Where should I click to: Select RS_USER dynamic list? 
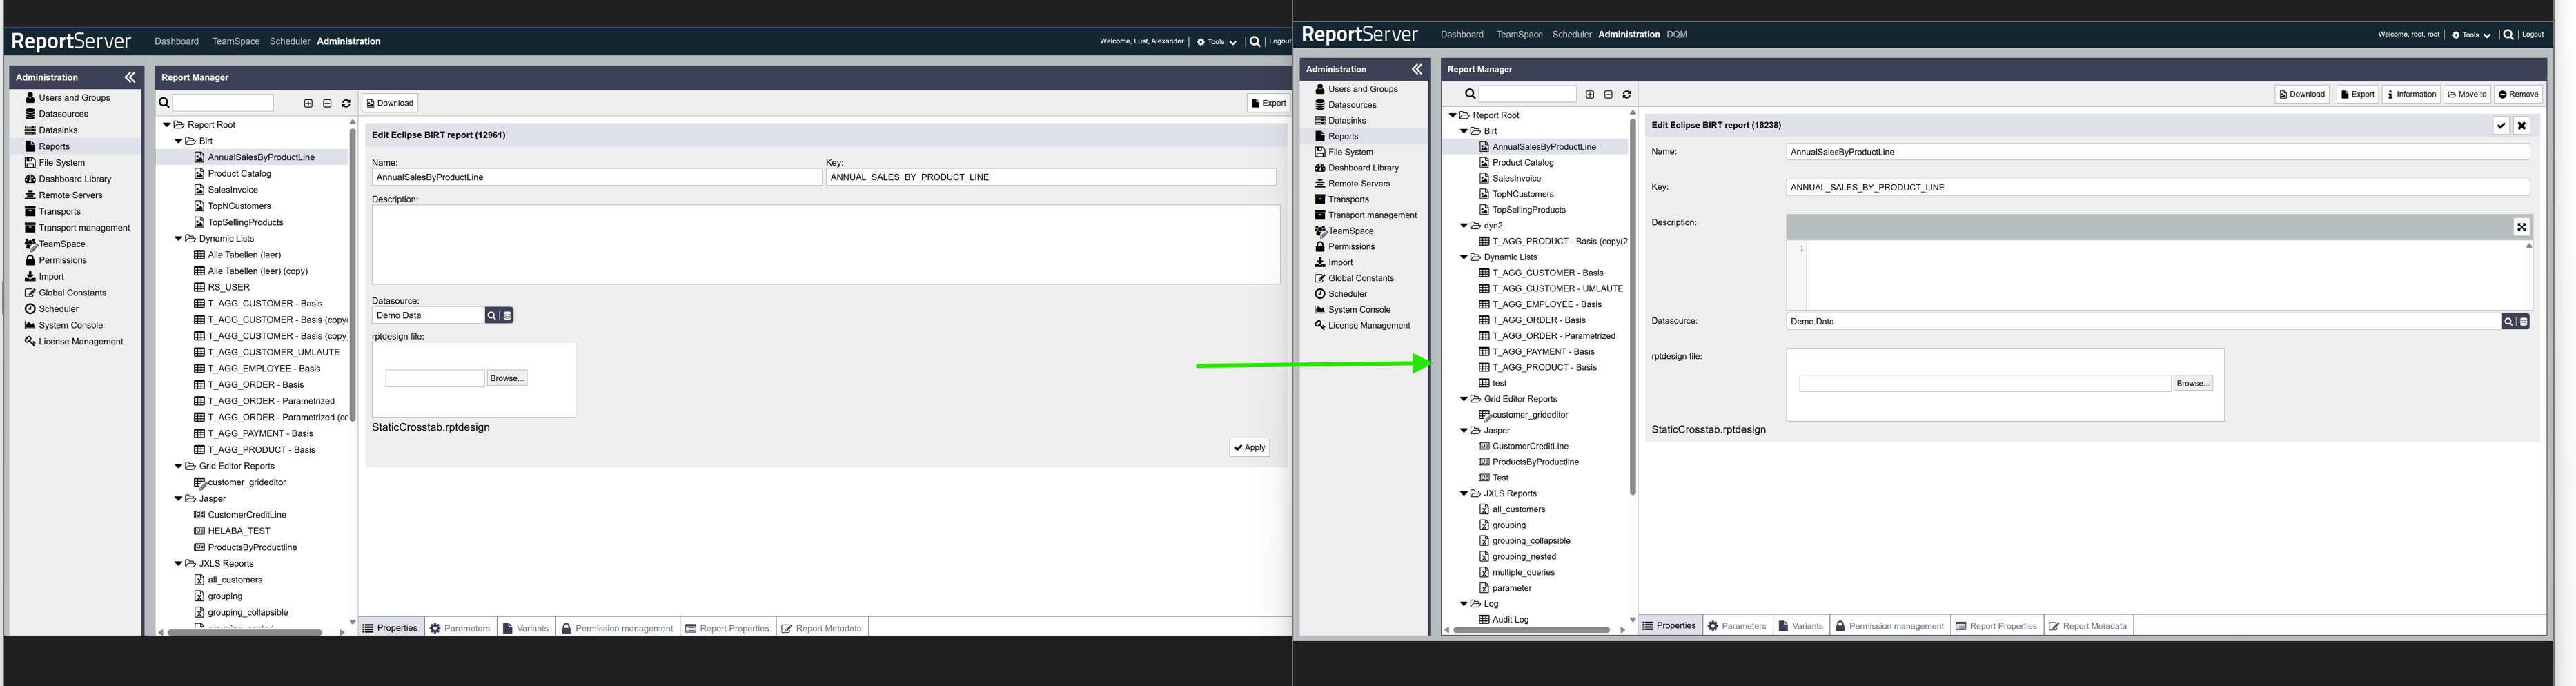click(228, 287)
